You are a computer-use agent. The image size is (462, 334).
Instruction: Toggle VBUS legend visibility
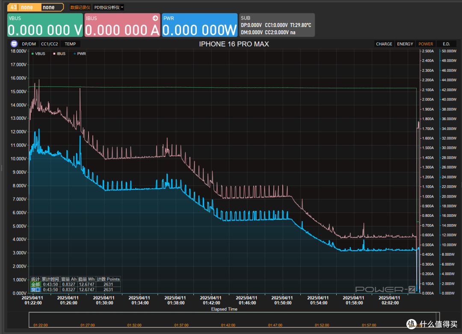[38, 53]
